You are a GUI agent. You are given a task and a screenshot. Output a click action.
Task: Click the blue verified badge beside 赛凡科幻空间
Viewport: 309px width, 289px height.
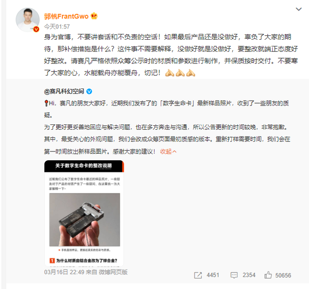[x=89, y=91]
